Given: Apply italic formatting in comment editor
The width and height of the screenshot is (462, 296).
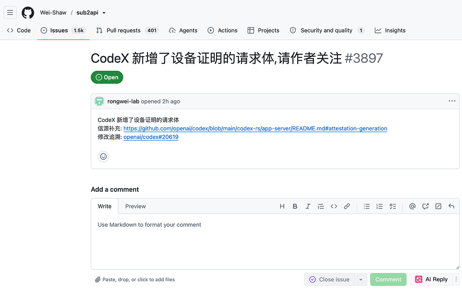Looking at the screenshot, I should tap(308, 206).
